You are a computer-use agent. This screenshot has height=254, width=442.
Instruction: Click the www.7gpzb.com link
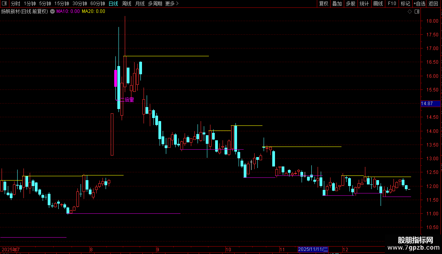pyautogui.click(x=413, y=247)
